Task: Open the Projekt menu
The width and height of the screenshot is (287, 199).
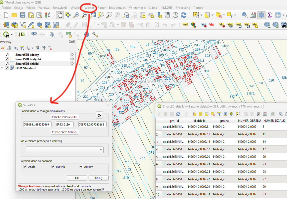Action: click(x=6, y=8)
